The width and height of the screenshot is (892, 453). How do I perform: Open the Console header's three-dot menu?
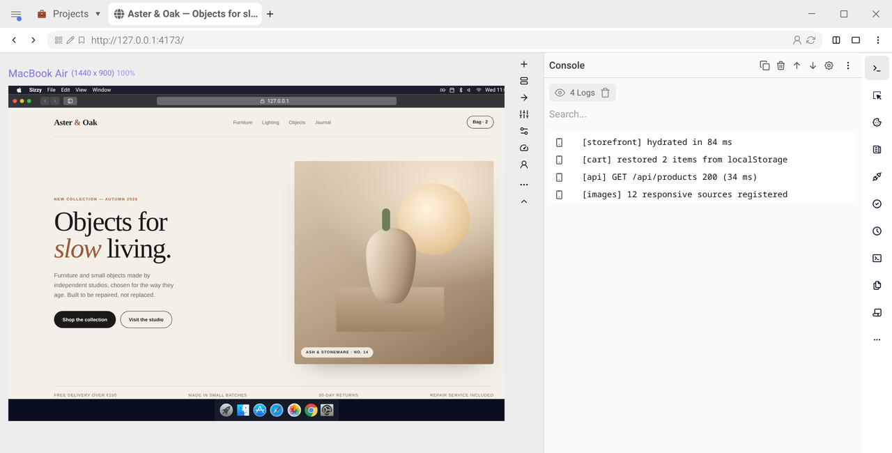[x=848, y=66]
